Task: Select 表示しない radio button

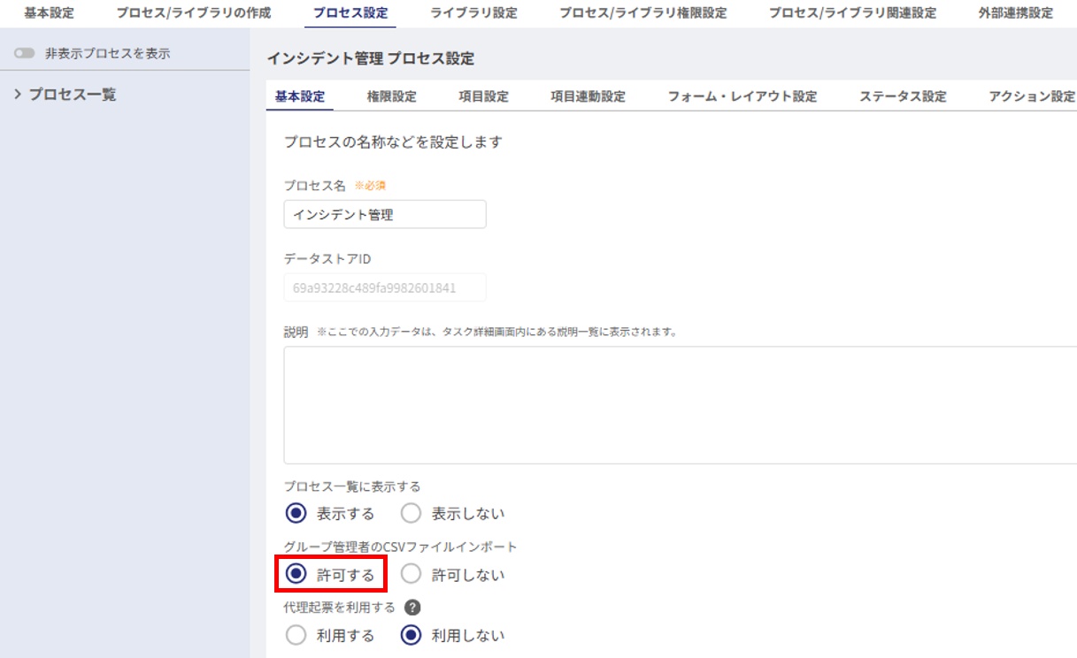Action: (x=411, y=513)
